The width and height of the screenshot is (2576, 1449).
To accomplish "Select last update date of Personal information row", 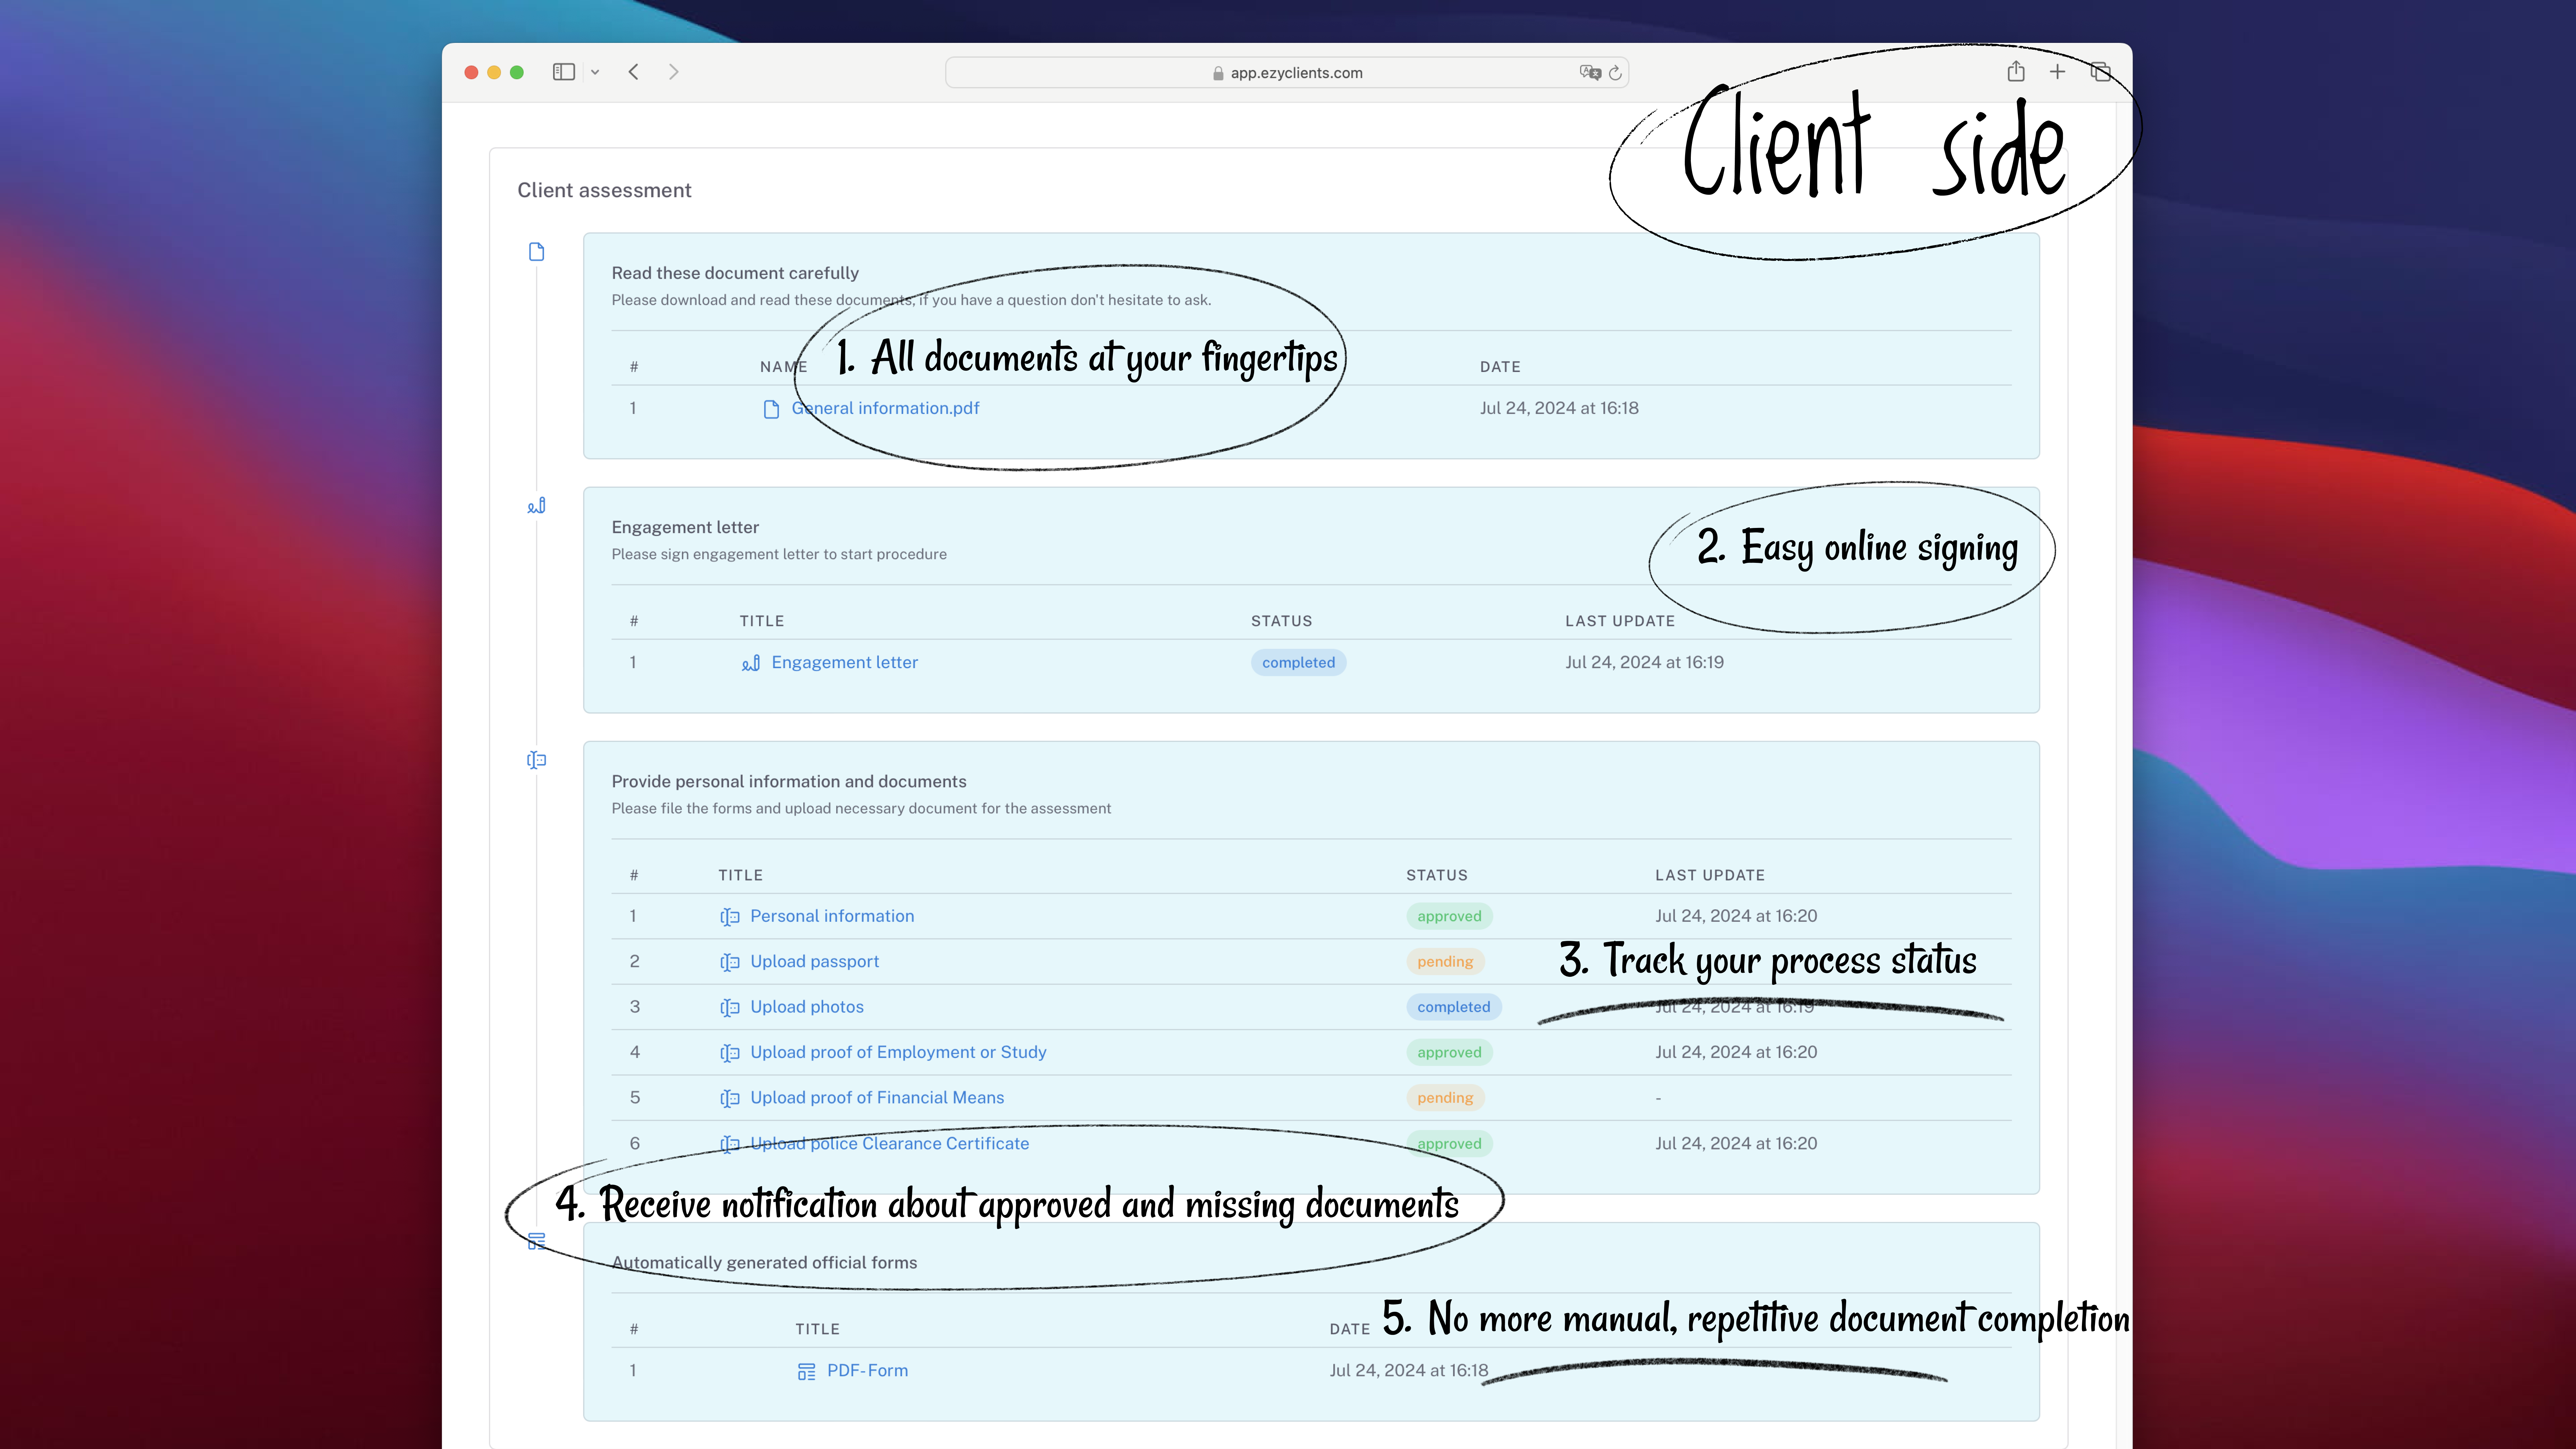I will point(1736,916).
